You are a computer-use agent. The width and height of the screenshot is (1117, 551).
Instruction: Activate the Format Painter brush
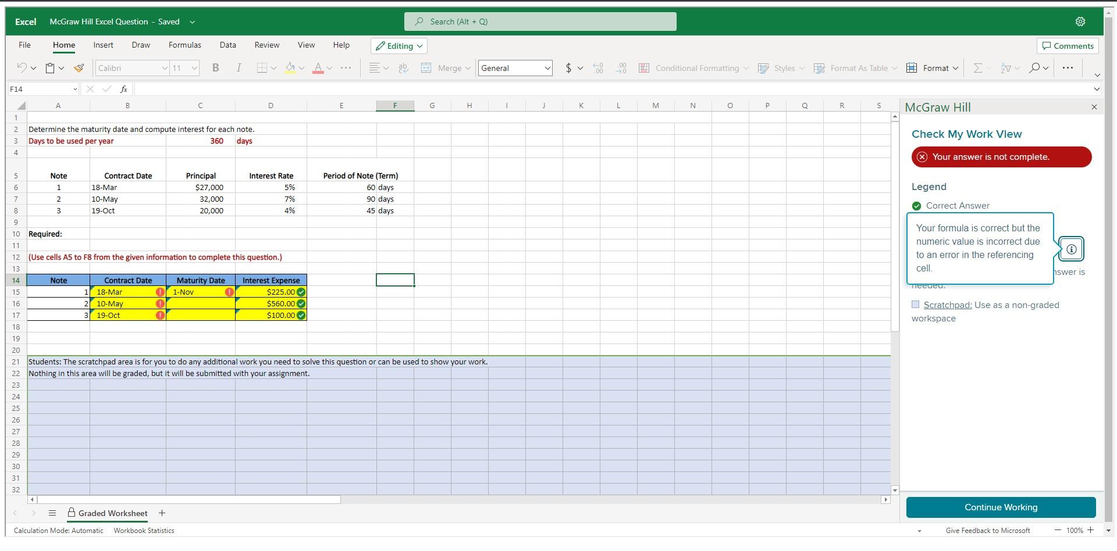pos(79,68)
